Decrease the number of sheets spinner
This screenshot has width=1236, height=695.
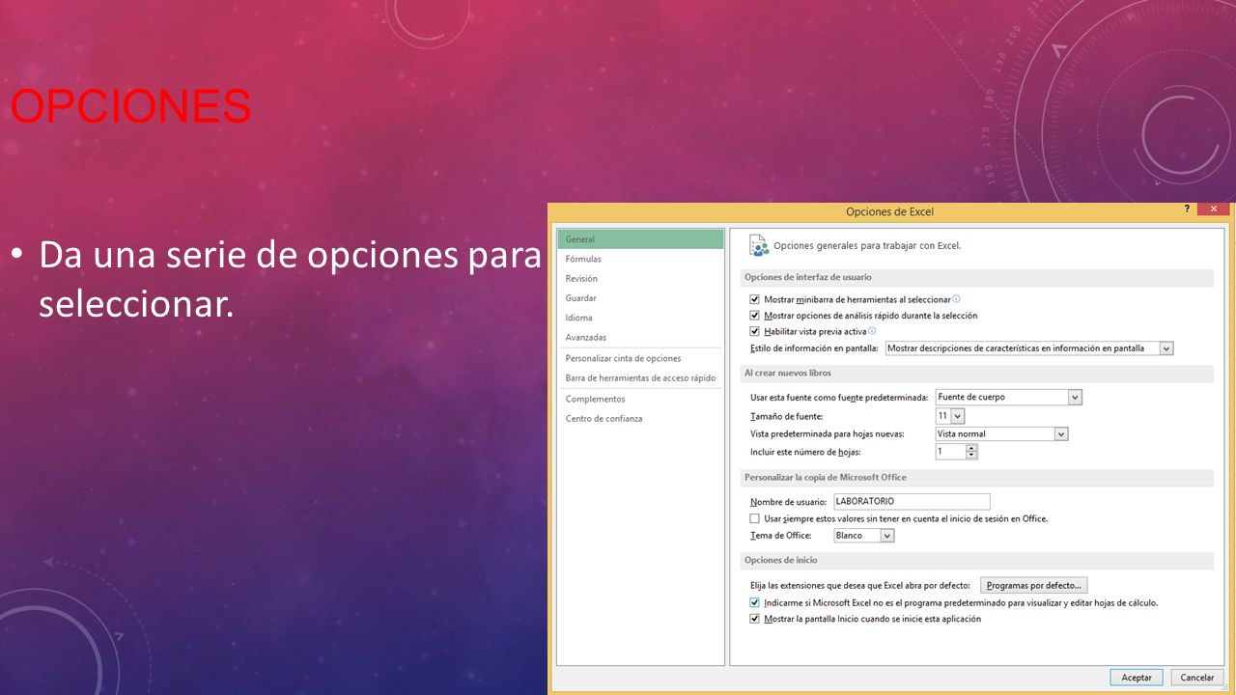(x=971, y=456)
